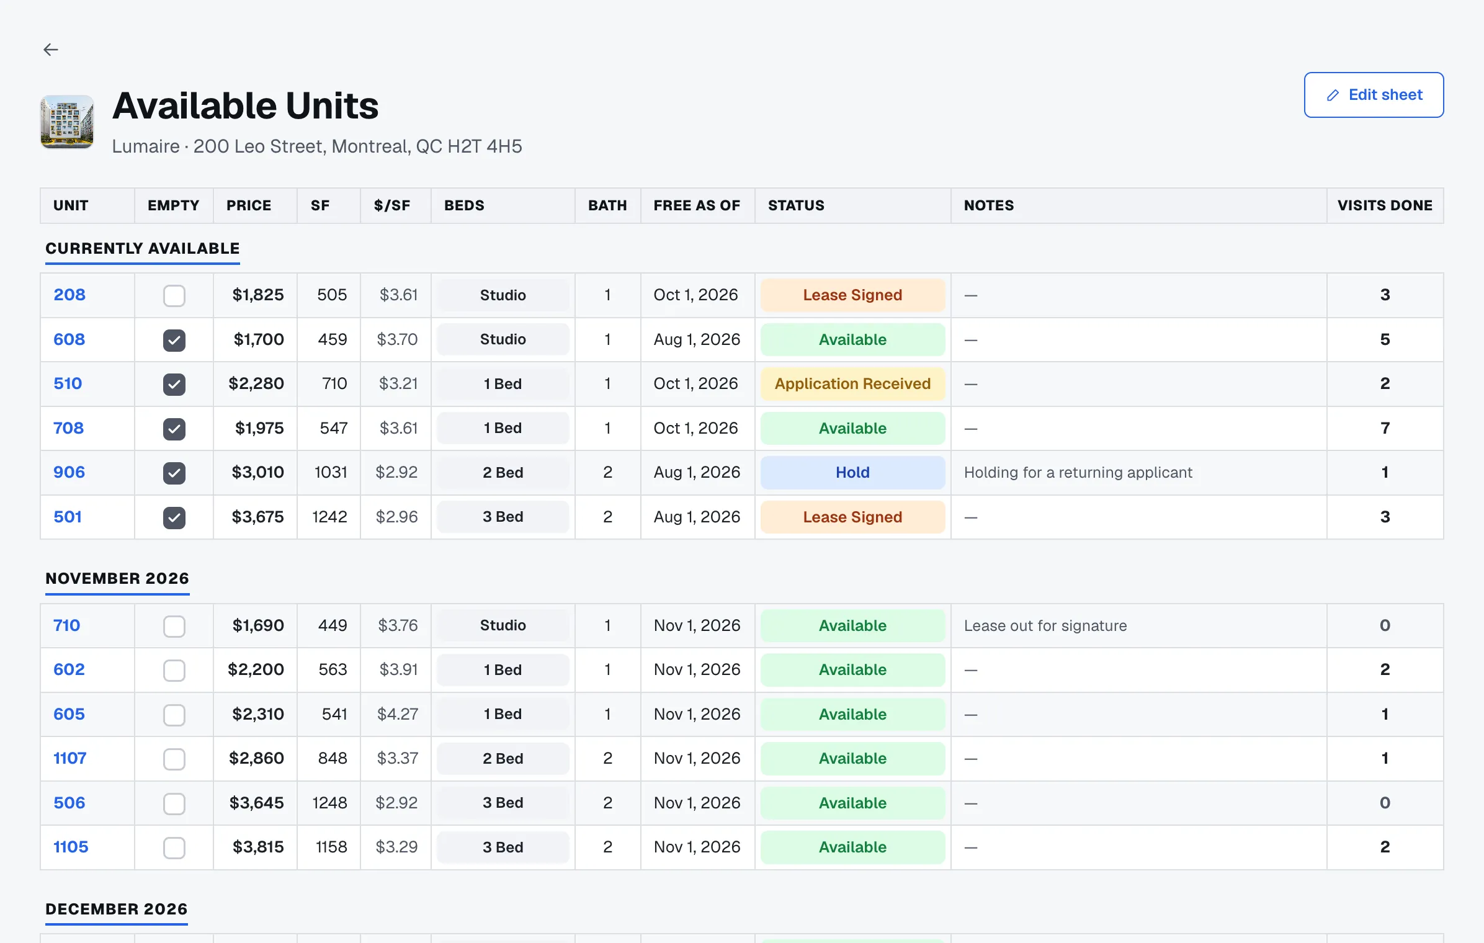Check Empty checkbox for unit 1107

[174, 759]
